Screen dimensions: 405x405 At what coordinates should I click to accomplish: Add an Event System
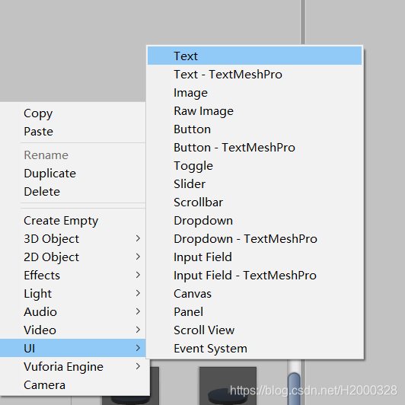pyautogui.click(x=254, y=349)
